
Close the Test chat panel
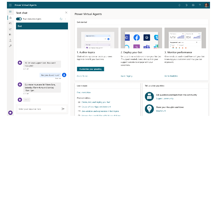(66, 13)
